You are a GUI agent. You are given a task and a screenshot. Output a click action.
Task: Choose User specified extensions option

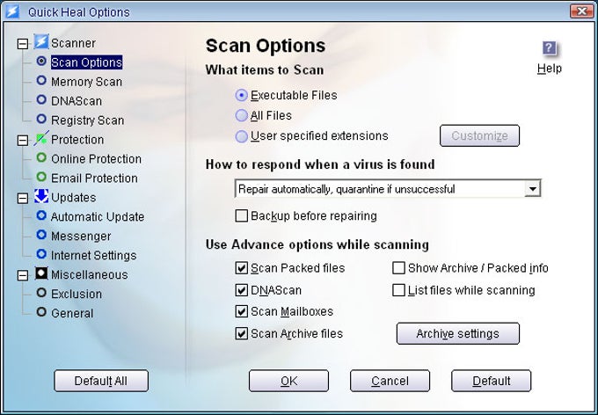pos(242,135)
